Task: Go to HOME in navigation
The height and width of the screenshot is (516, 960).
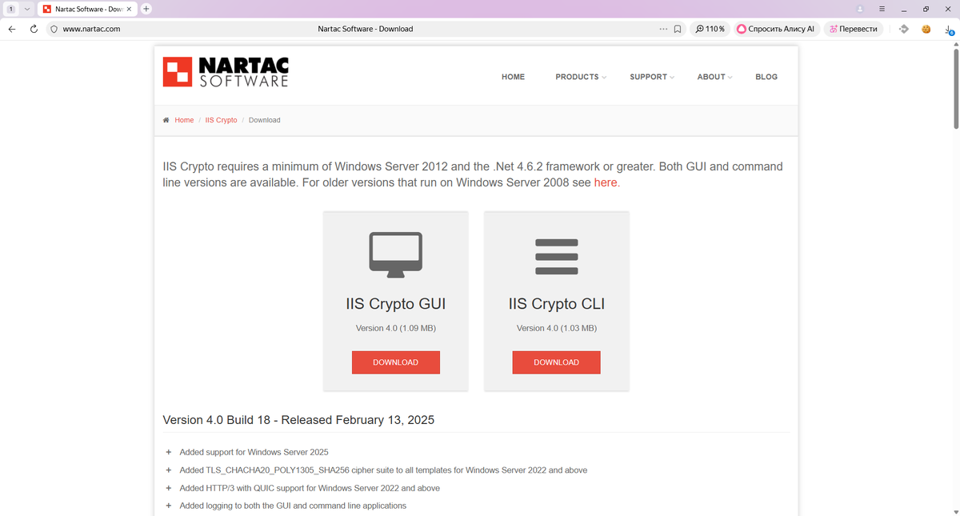Action: [513, 77]
